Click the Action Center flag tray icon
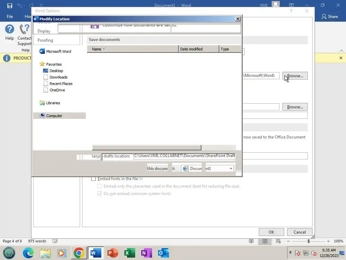 click(x=297, y=253)
